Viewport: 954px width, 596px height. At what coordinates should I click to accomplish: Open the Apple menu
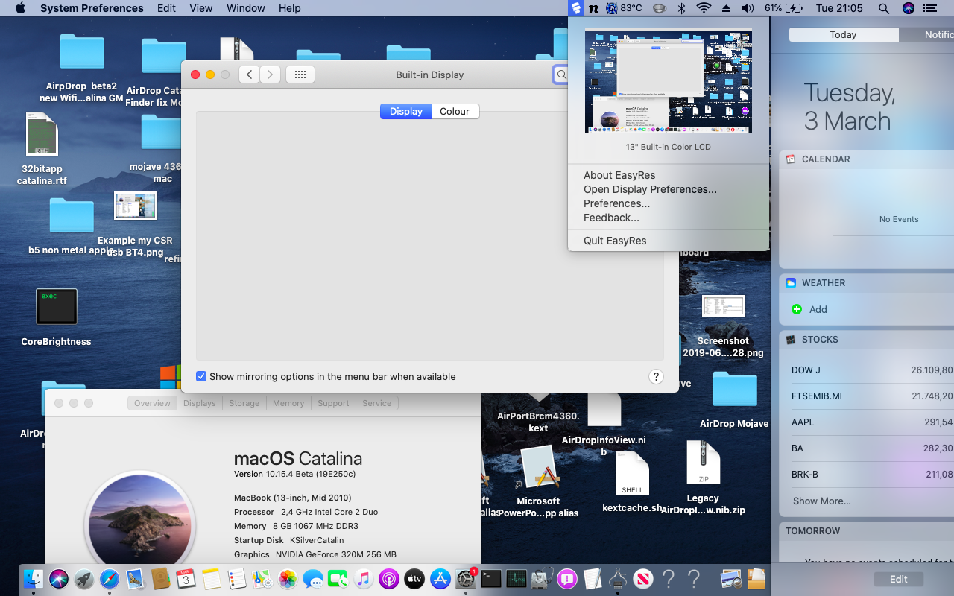20,8
